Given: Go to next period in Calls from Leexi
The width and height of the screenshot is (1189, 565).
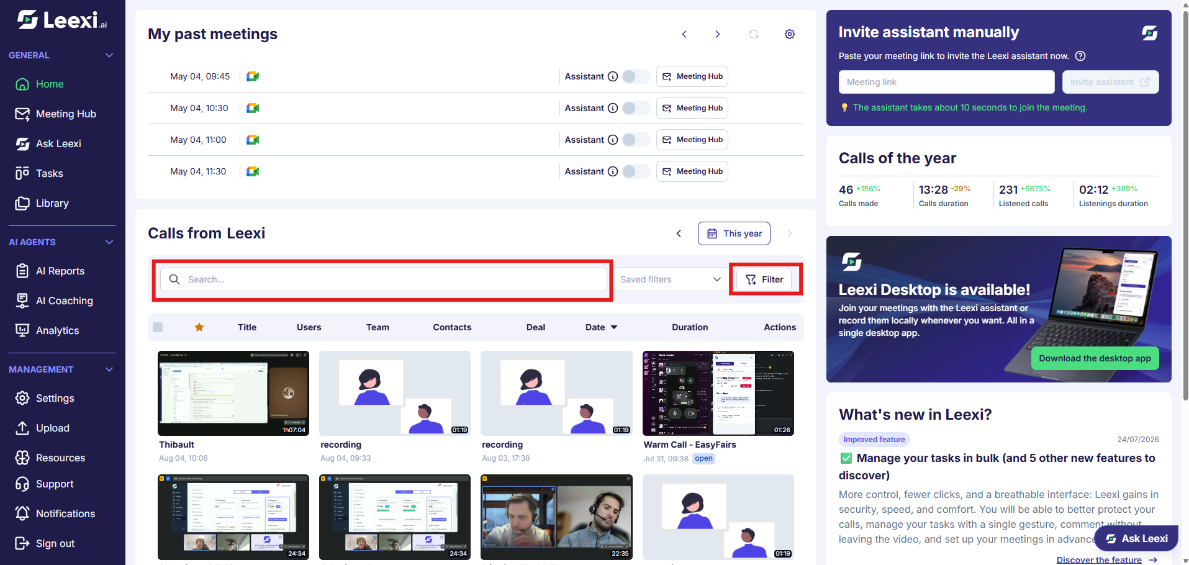Looking at the screenshot, I should coord(790,233).
